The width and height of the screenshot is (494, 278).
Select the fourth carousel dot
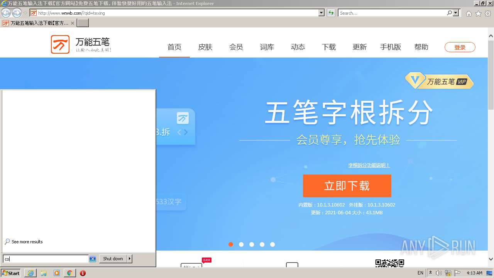(262, 244)
